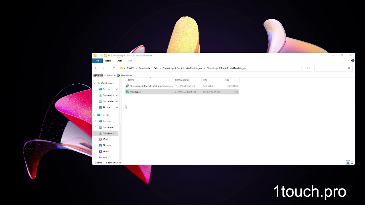Select the 1touch.pro internet shortcut icon
Screen dimensions: 365x205
[127, 92]
